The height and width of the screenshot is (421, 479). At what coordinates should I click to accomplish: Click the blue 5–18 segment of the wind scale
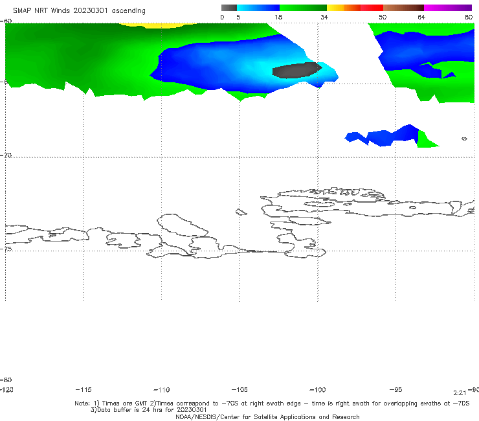click(258, 8)
